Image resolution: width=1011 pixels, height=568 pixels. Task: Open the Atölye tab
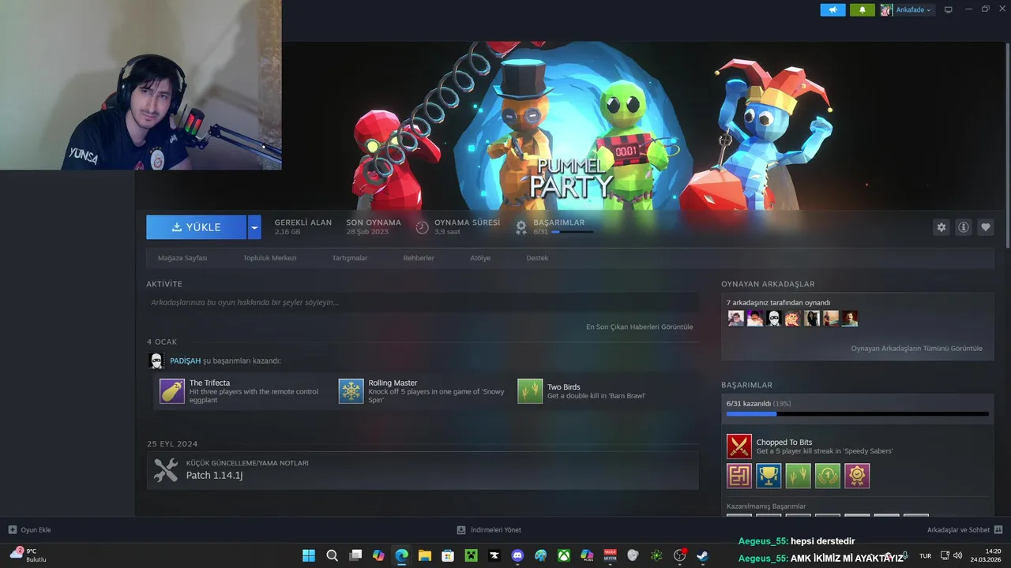[480, 258]
